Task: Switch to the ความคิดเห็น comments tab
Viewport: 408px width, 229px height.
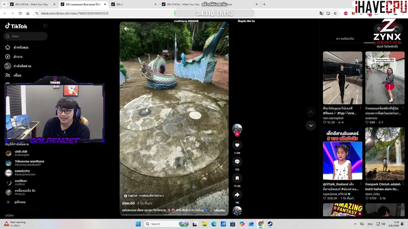Action: click(345, 38)
